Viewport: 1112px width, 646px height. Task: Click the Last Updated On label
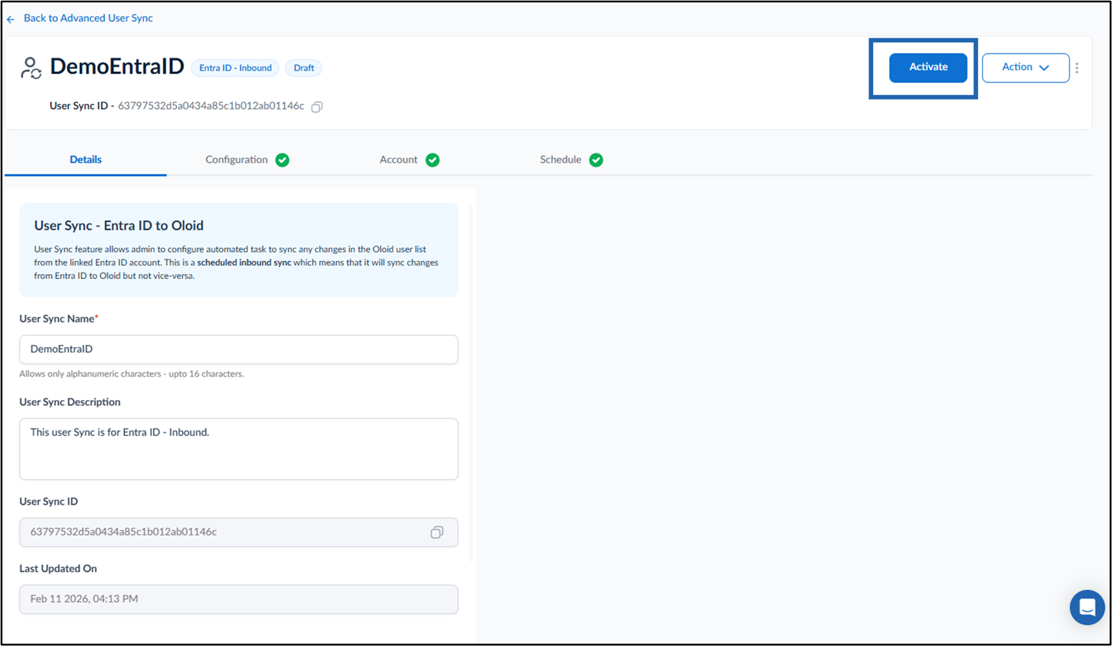coord(58,568)
